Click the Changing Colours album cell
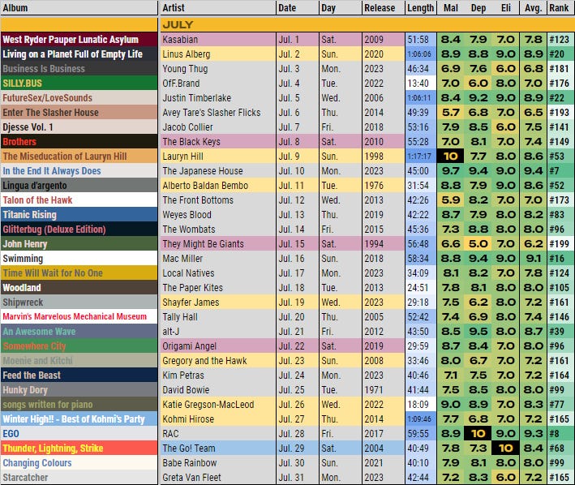The width and height of the screenshot is (575, 485). (x=79, y=462)
